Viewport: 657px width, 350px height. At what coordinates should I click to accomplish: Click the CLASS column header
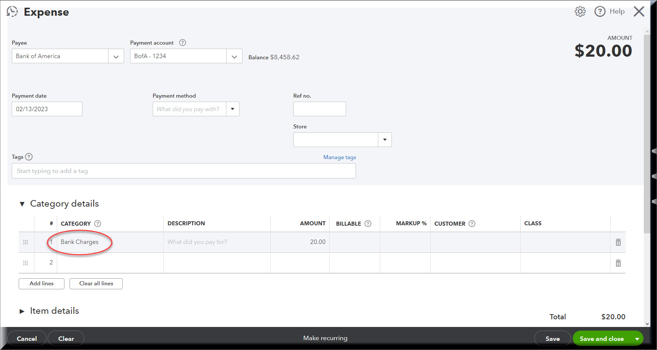click(x=533, y=223)
